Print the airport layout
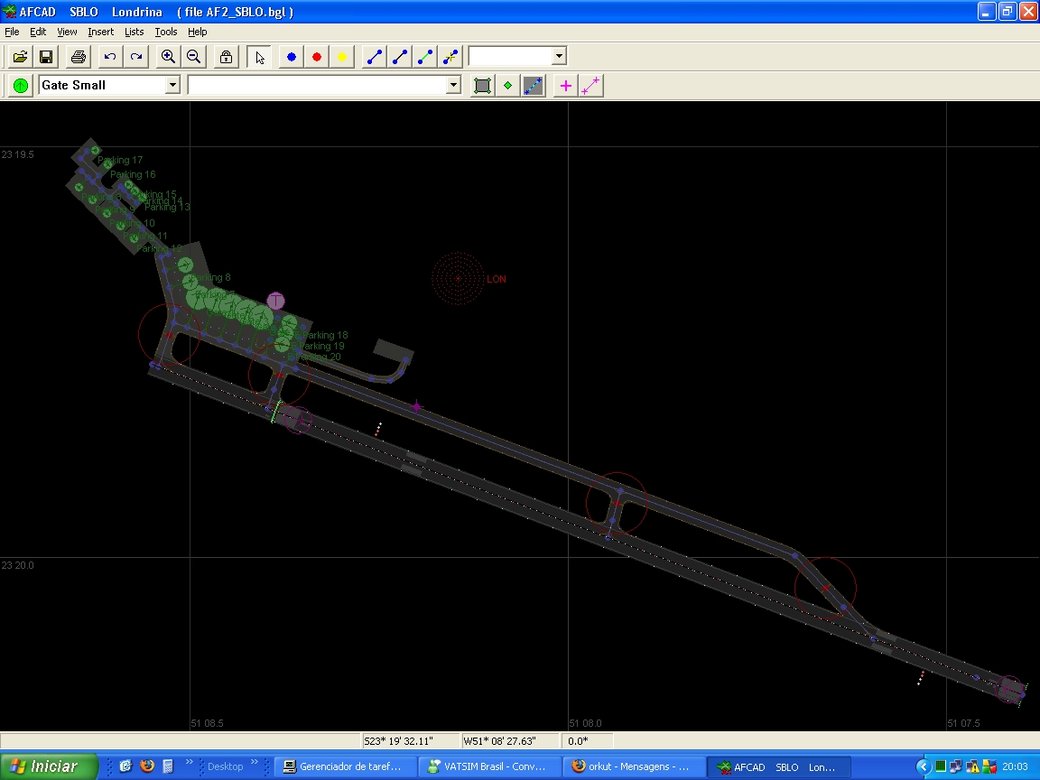Viewport: 1040px width, 780px height. pyautogui.click(x=79, y=57)
